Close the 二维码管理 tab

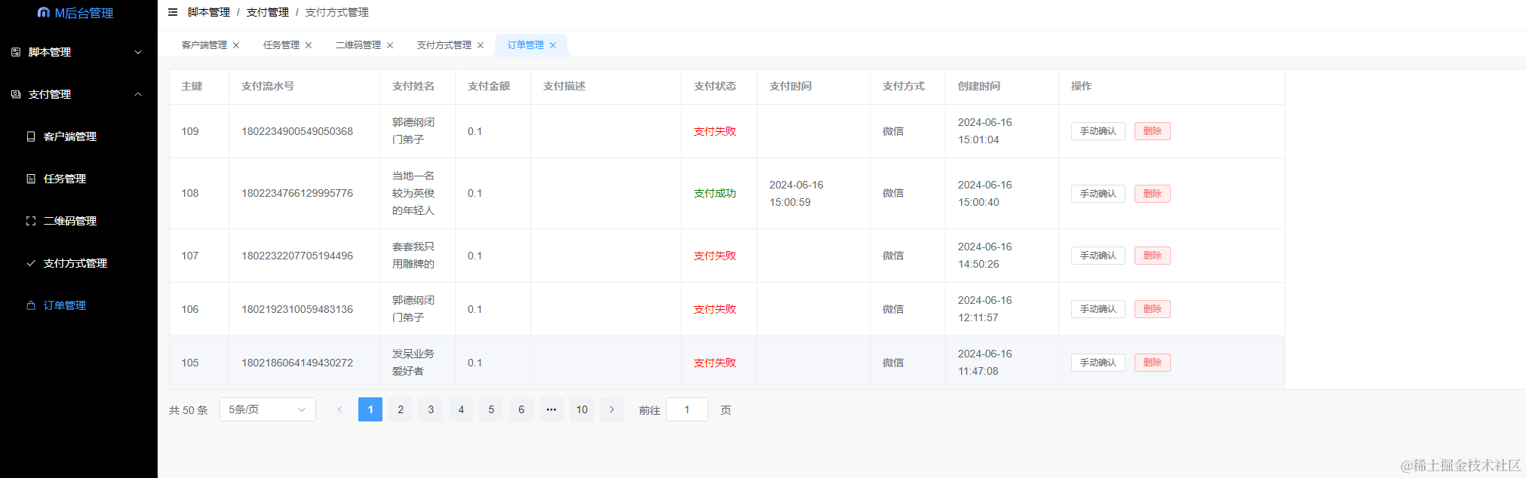click(x=390, y=45)
